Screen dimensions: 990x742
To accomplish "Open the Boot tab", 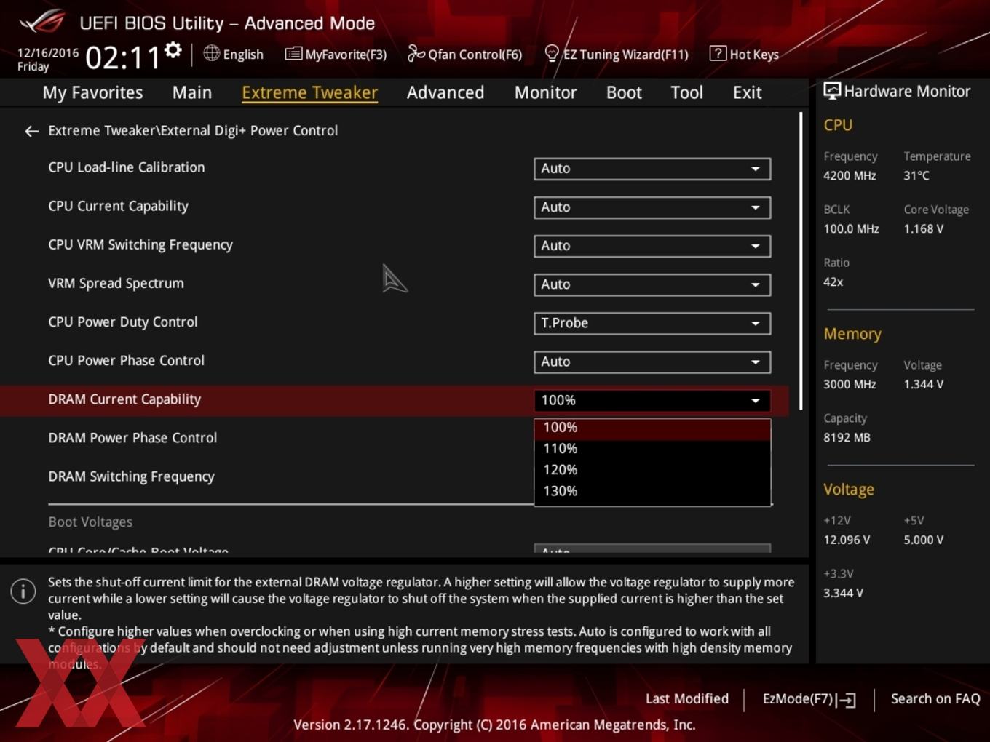I will [624, 92].
